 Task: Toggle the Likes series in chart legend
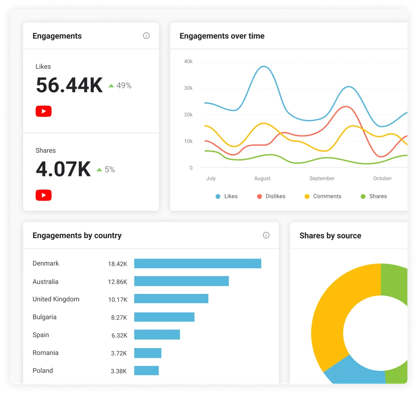click(227, 196)
